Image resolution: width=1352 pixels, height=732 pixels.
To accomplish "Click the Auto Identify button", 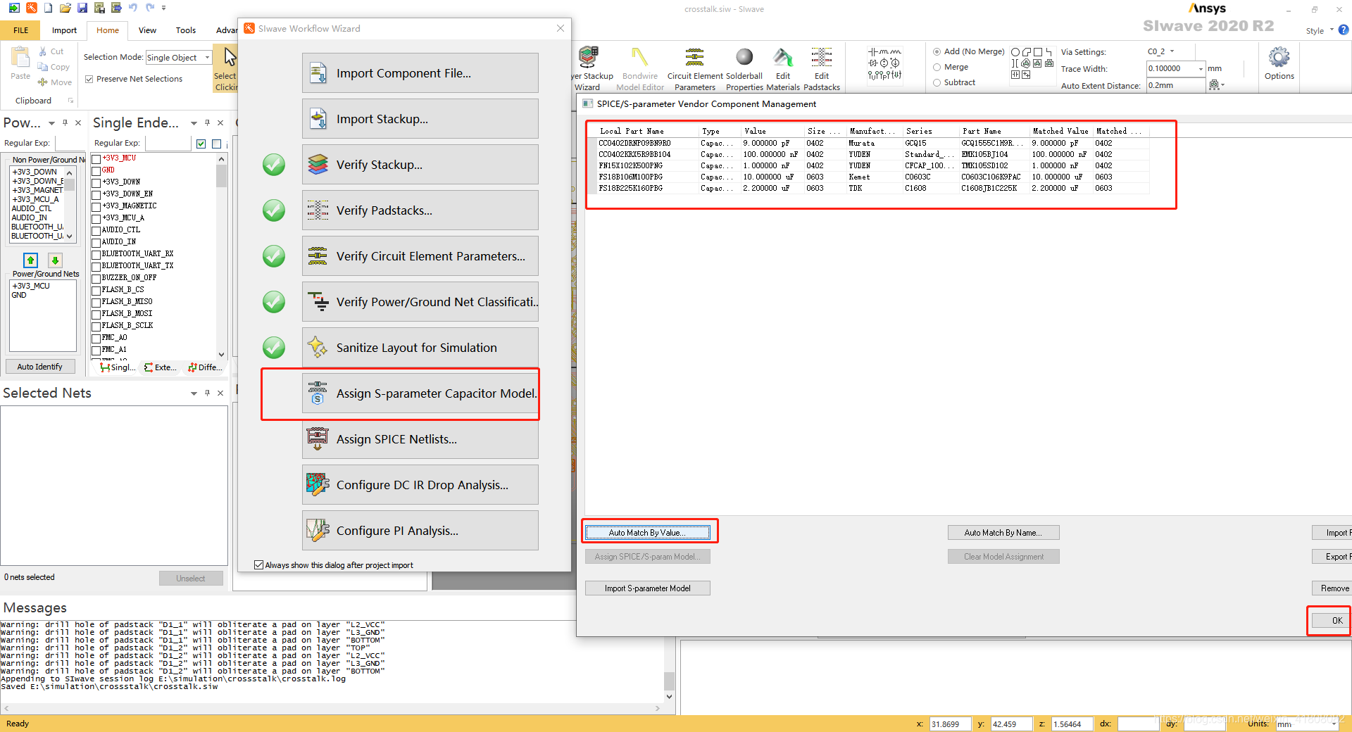I will 40,367.
